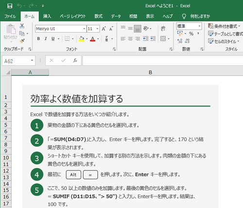Cut selection with the scissors icon
Viewport: 243px width, 208px height.
pyautogui.click(x=22, y=26)
